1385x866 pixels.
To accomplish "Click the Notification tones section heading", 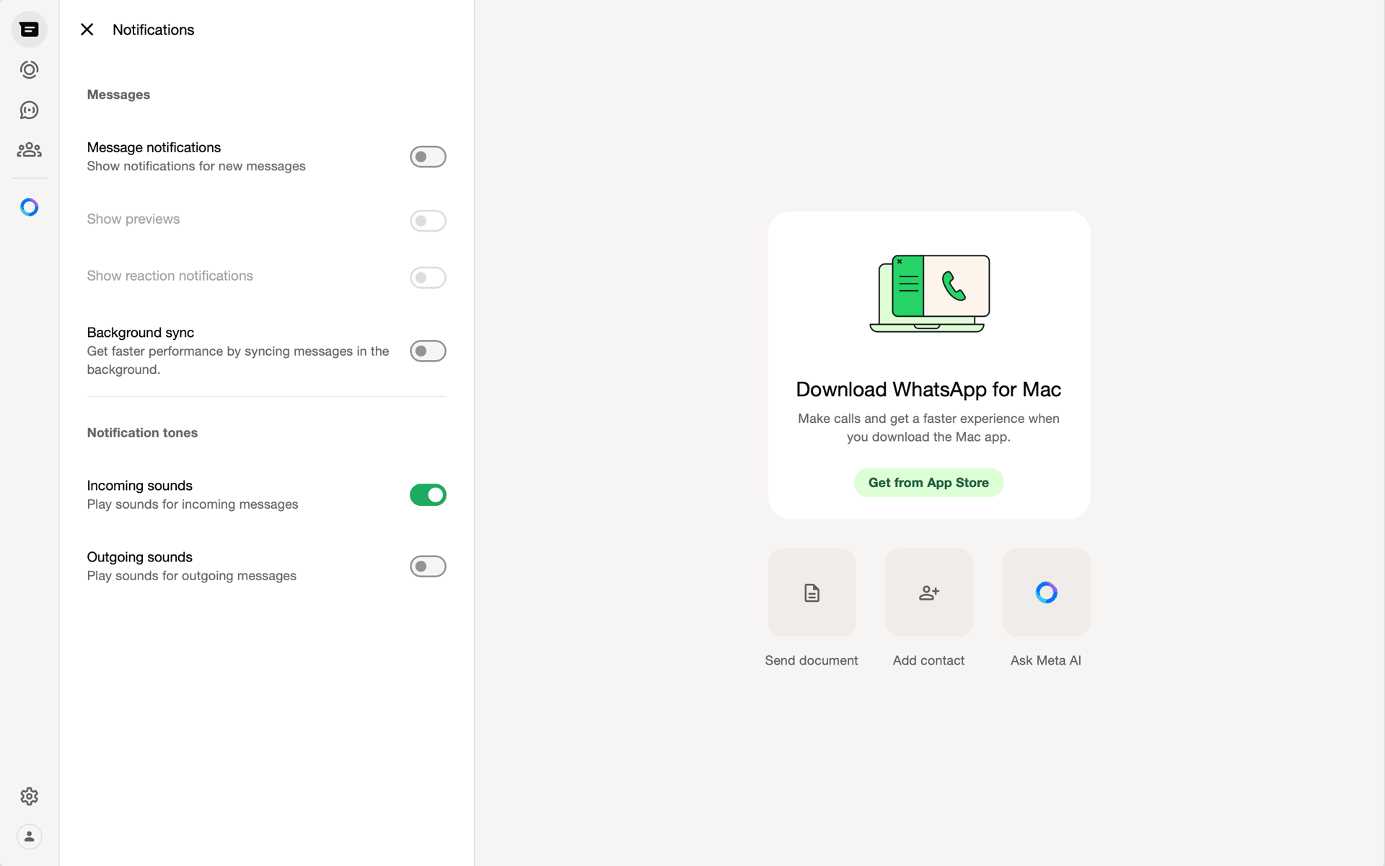I will pos(142,433).
